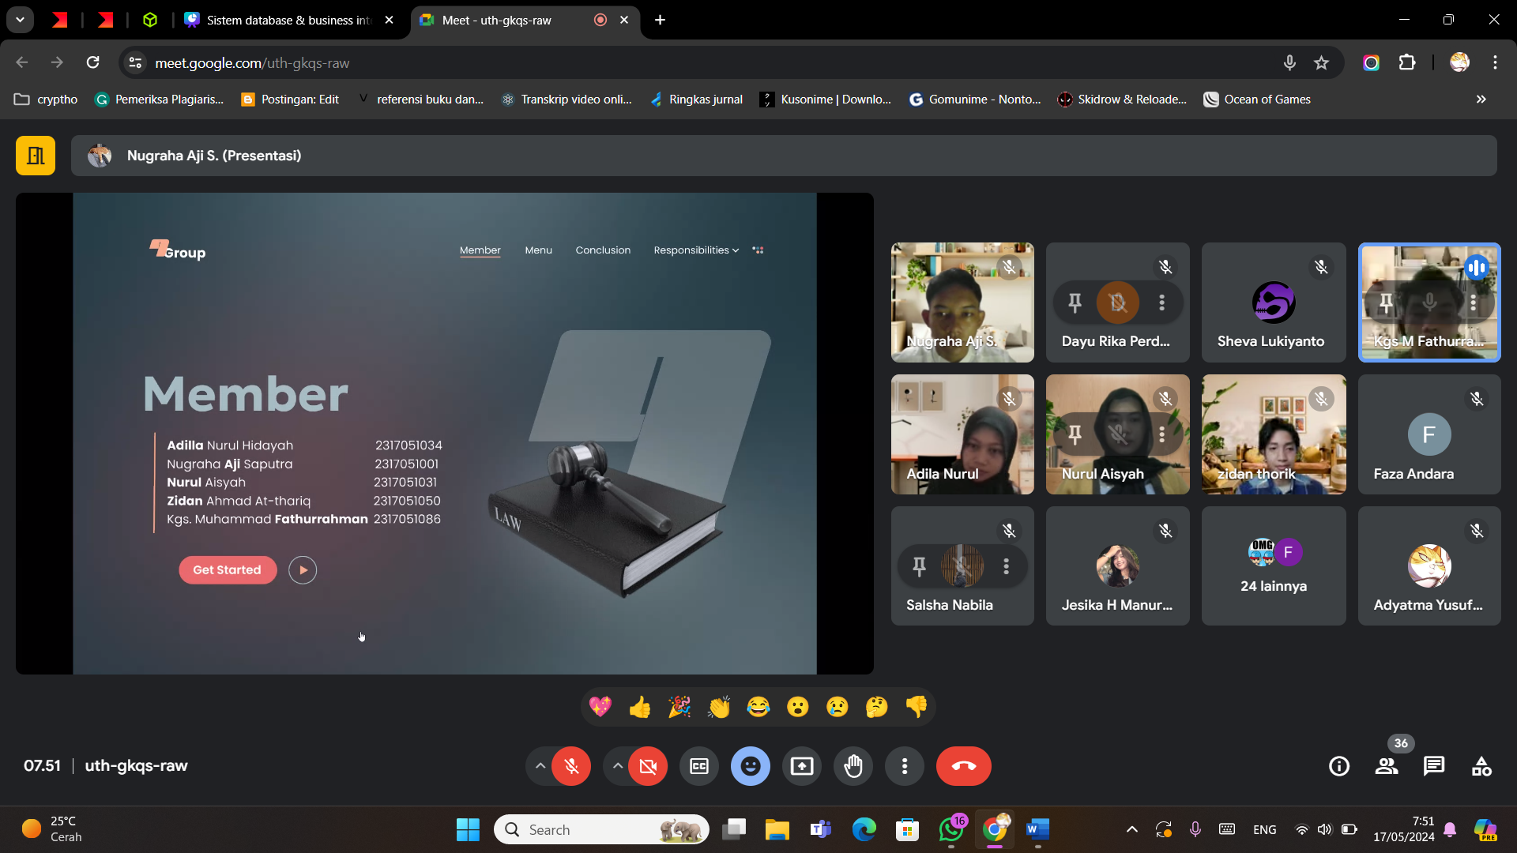Pin Nurul Aisyah's video tile
Image resolution: width=1517 pixels, height=853 pixels.
[1075, 434]
